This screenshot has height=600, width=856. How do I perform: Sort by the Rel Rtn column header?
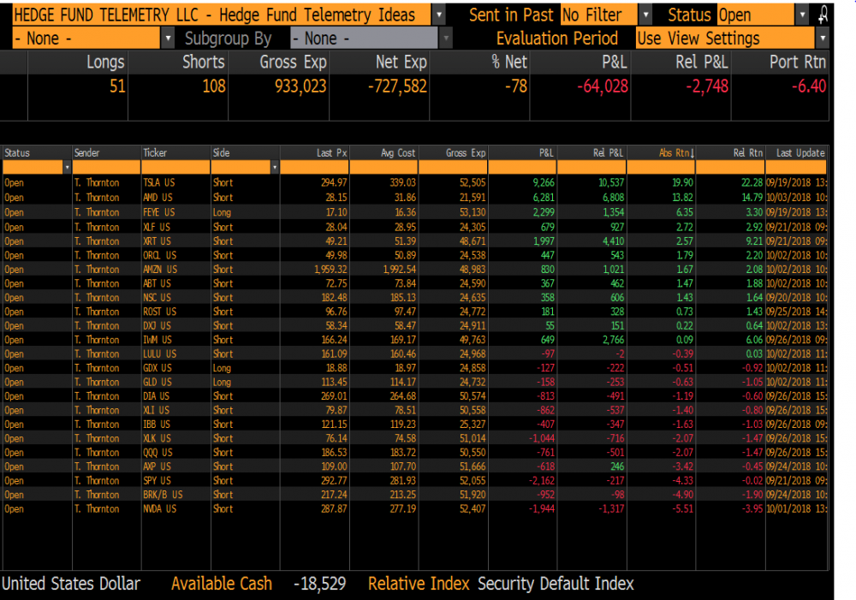[x=748, y=153]
